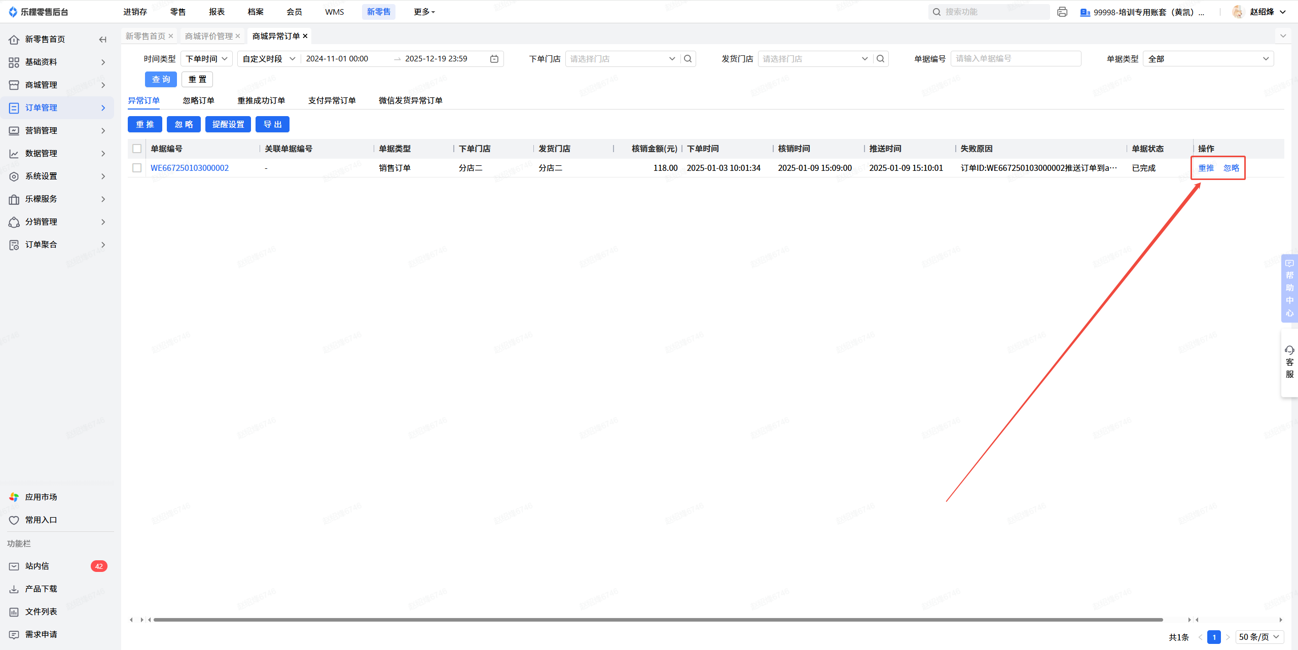
Task: Tick the select-all checkbox in table header
Action: point(137,149)
